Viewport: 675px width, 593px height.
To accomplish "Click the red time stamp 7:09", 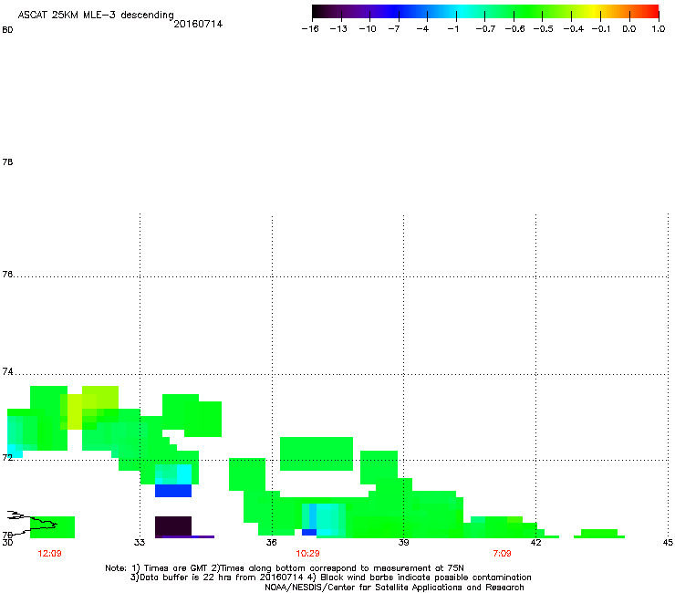I will [x=502, y=554].
